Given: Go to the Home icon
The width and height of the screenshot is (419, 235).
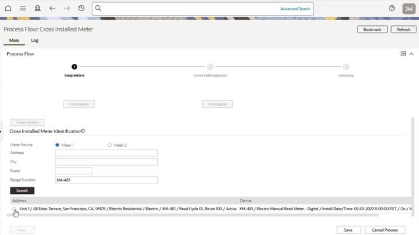Looking at the screenshot, I should pyautogui.click(x=9, y=8).
